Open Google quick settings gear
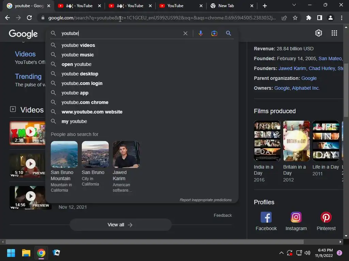Viewport: 349px width, 261px height. 319,33
